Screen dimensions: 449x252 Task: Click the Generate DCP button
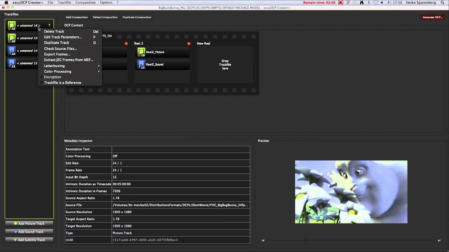point(433,17)
